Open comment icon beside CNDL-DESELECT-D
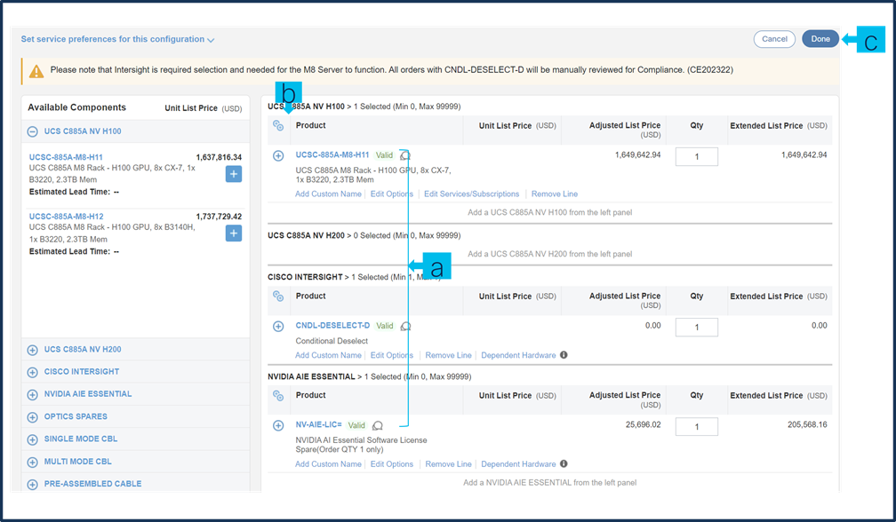The width and height of the screenshot is (896, 522). tap(405, 326)
